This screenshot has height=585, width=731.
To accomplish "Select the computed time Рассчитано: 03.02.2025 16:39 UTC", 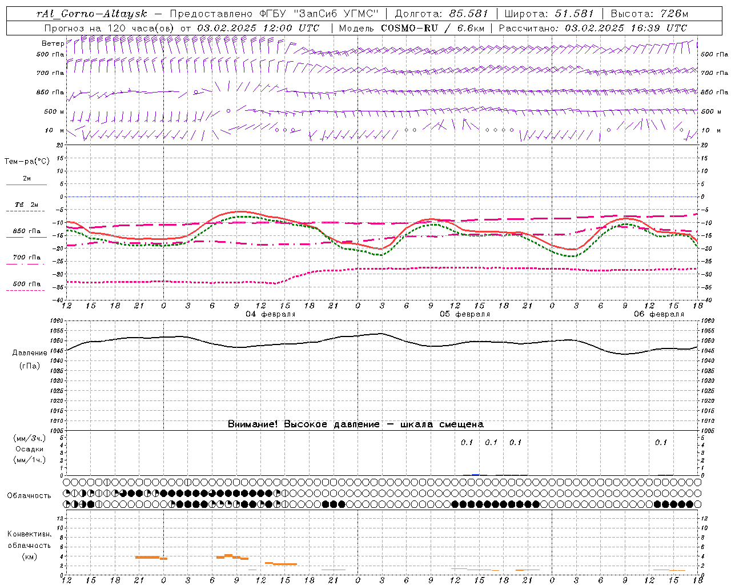I will coord(593,28).
